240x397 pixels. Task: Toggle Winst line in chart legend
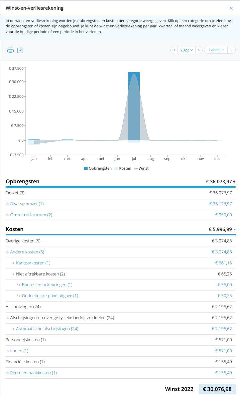141,168
